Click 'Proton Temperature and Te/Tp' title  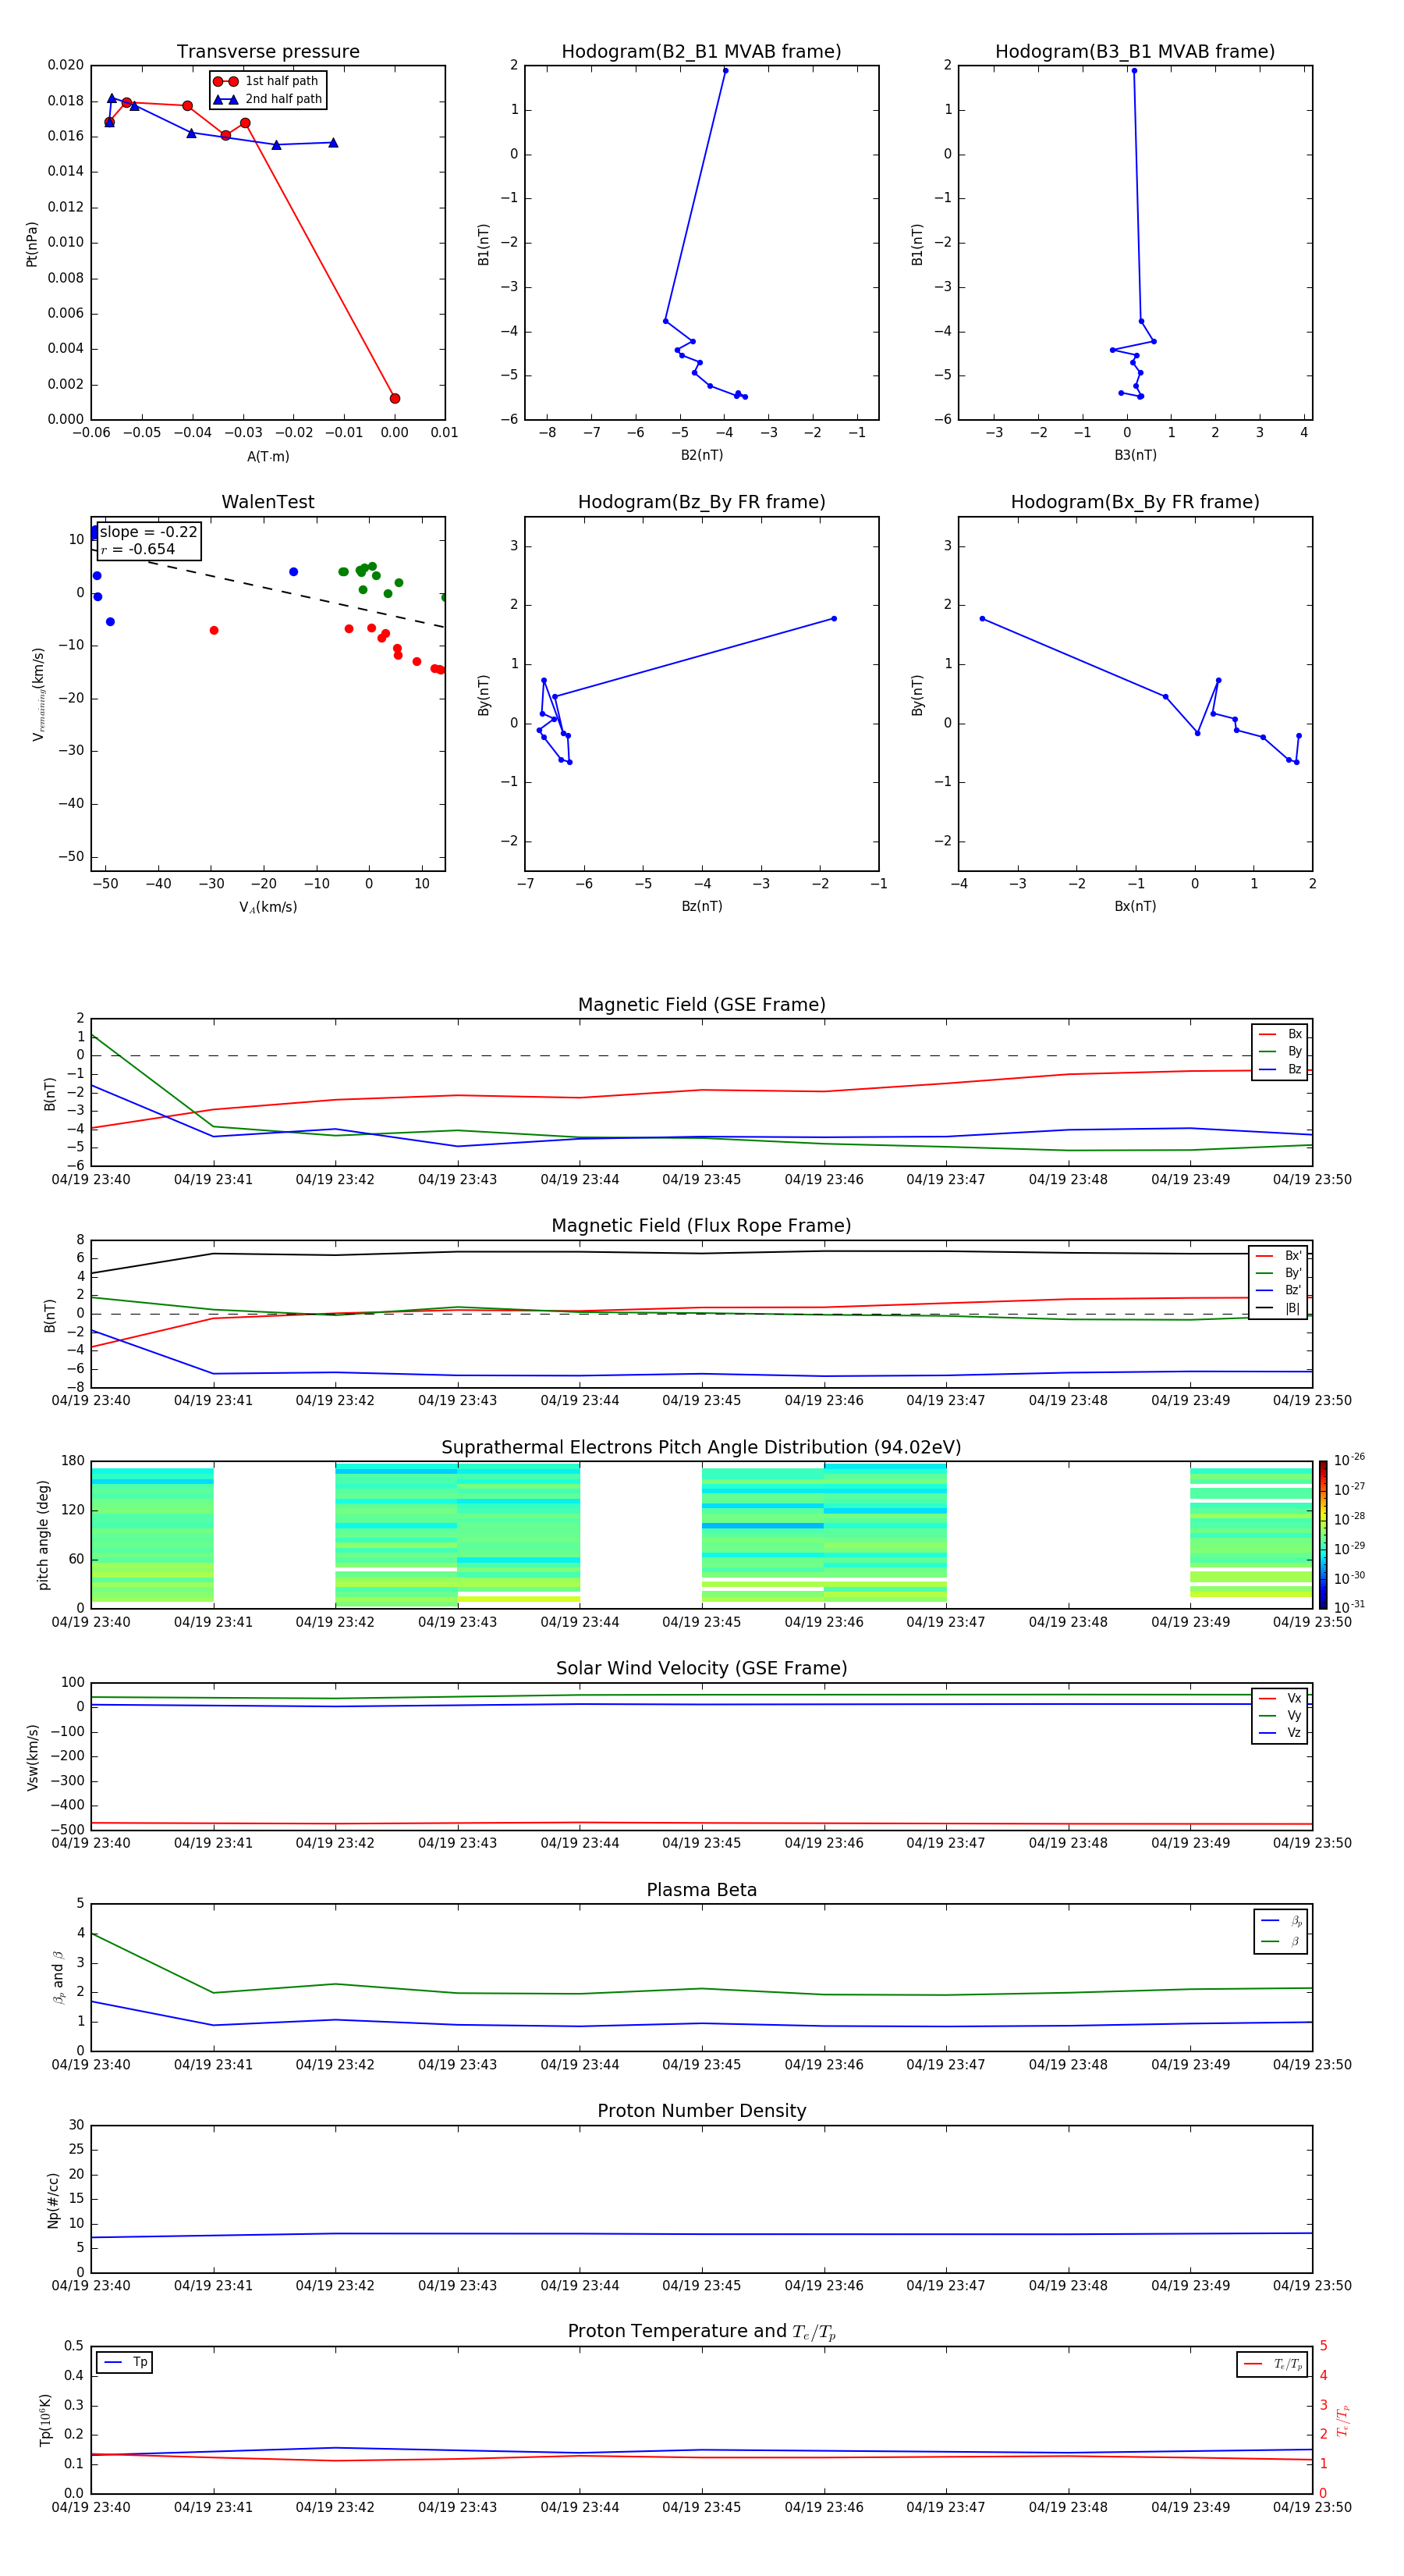[701, 2331]
